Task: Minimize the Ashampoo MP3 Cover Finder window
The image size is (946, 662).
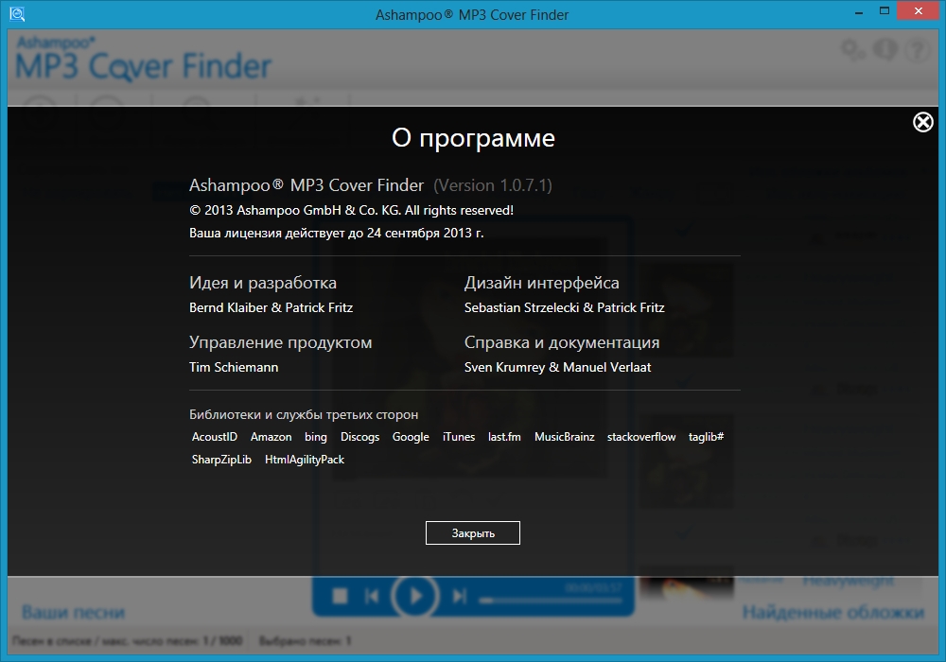Action: (859, 12)
